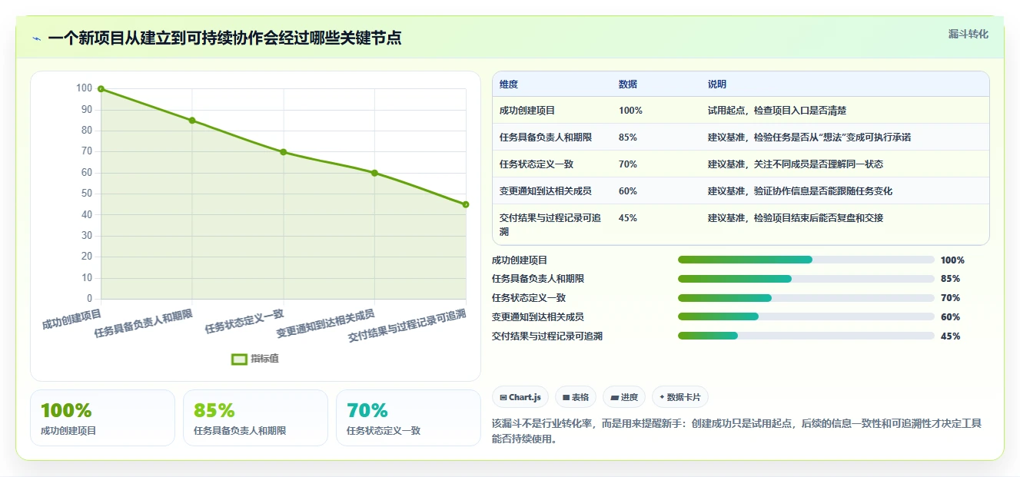This screenshot has width=1020, height=477.
Task: Click the 100% 成功创建项目 data card
Action: [102, 418]
